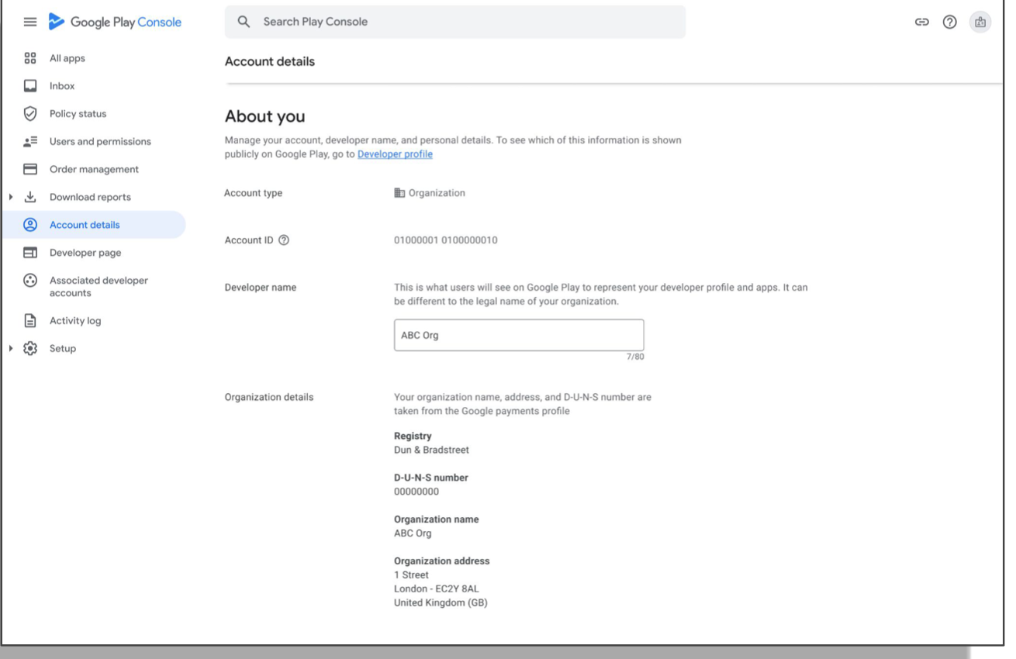
Task: Click the Account ID help icon
Action: [284, 240]
